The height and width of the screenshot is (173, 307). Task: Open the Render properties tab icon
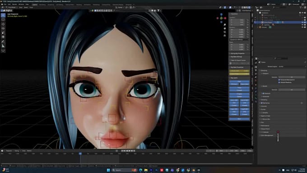256,67
